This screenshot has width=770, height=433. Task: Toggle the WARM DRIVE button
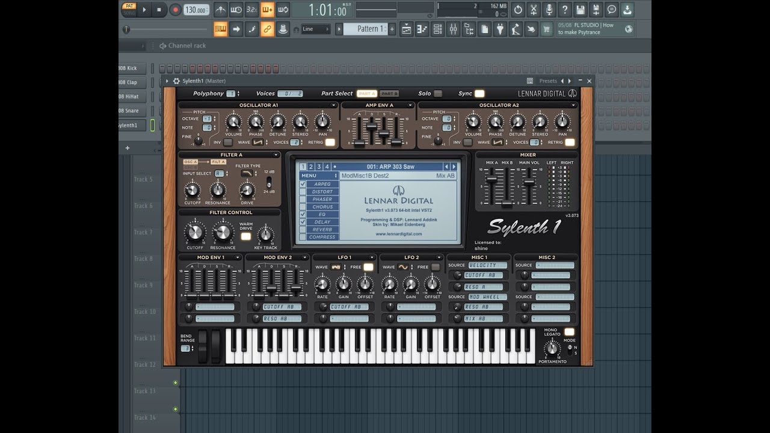pyautogui.click(x=246, y=236)
